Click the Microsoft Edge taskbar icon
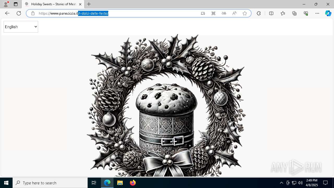Image resolution: width=334 pixels, height=188 pixels. point(107,183)
